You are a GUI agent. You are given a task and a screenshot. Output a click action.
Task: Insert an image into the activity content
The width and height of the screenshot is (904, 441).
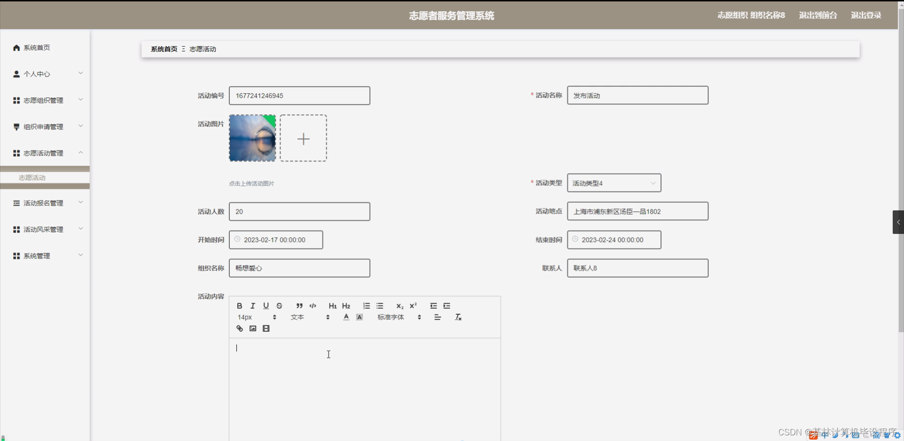(x=252, y=328)
